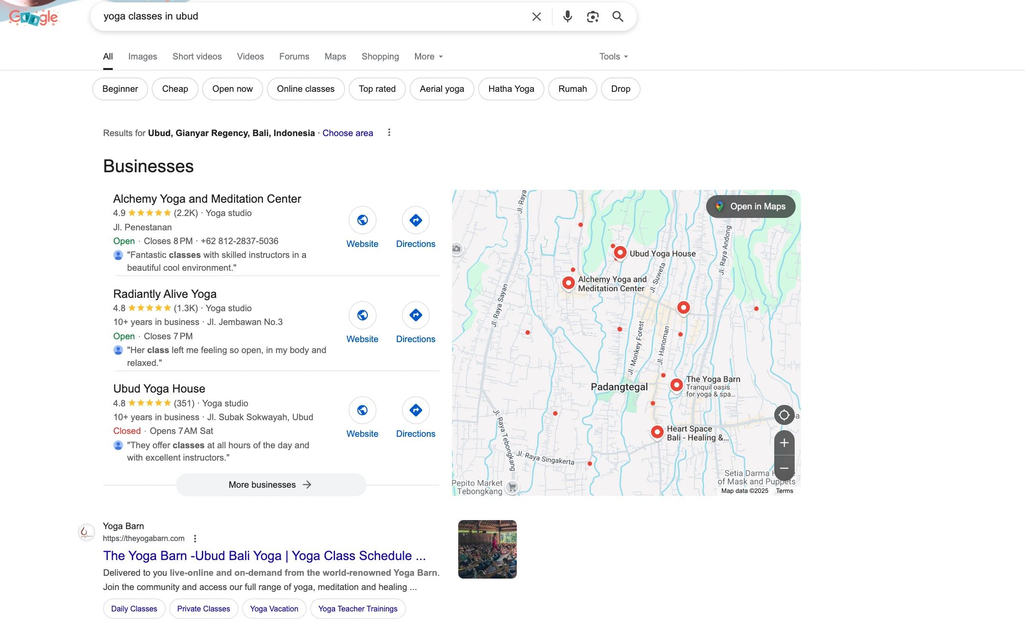The image size is (1025, 630).
Task: Switch to the Videos tab
Action: pos(250,57)
